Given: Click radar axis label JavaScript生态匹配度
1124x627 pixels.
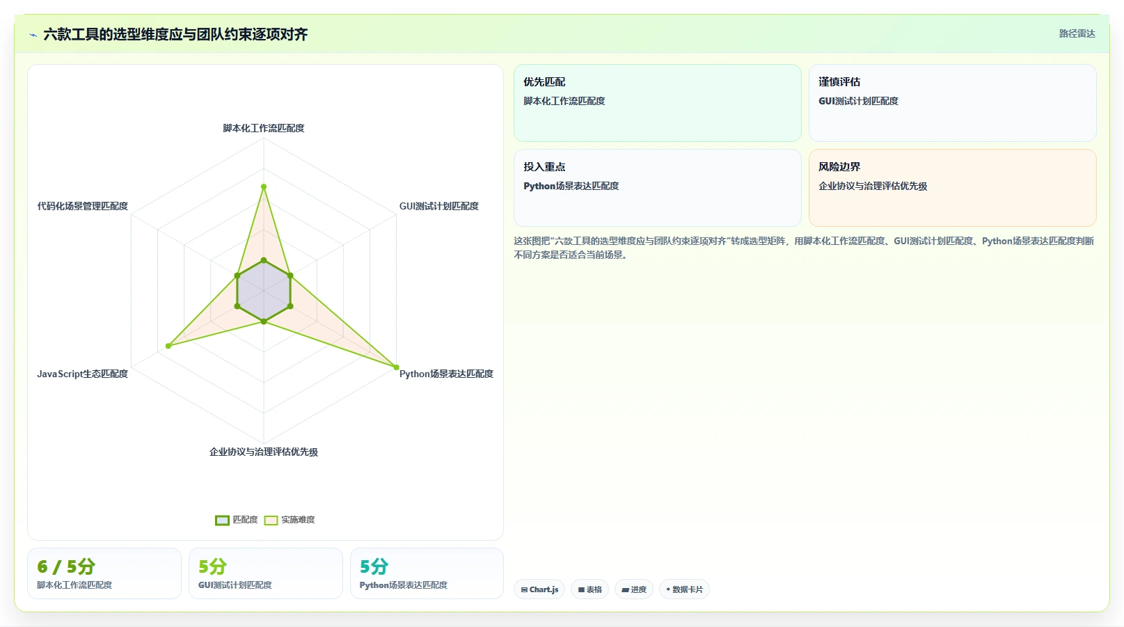Looking at the screenshot, I should [x=83, y=374].
